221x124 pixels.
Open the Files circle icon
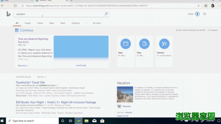[x=144, y=44]
